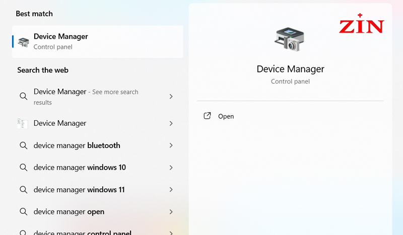Select 'device manager bluetooth' suggestion
Viewport: 403px width, 235px height.
click(98, 145)
